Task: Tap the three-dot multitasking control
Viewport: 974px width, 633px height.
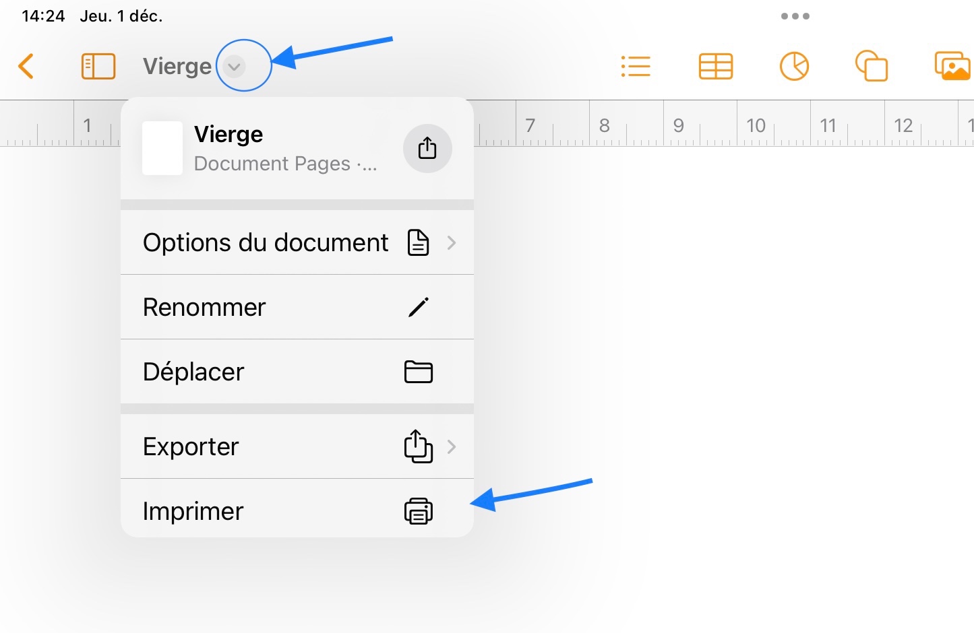Action: (x=795, y=16)
